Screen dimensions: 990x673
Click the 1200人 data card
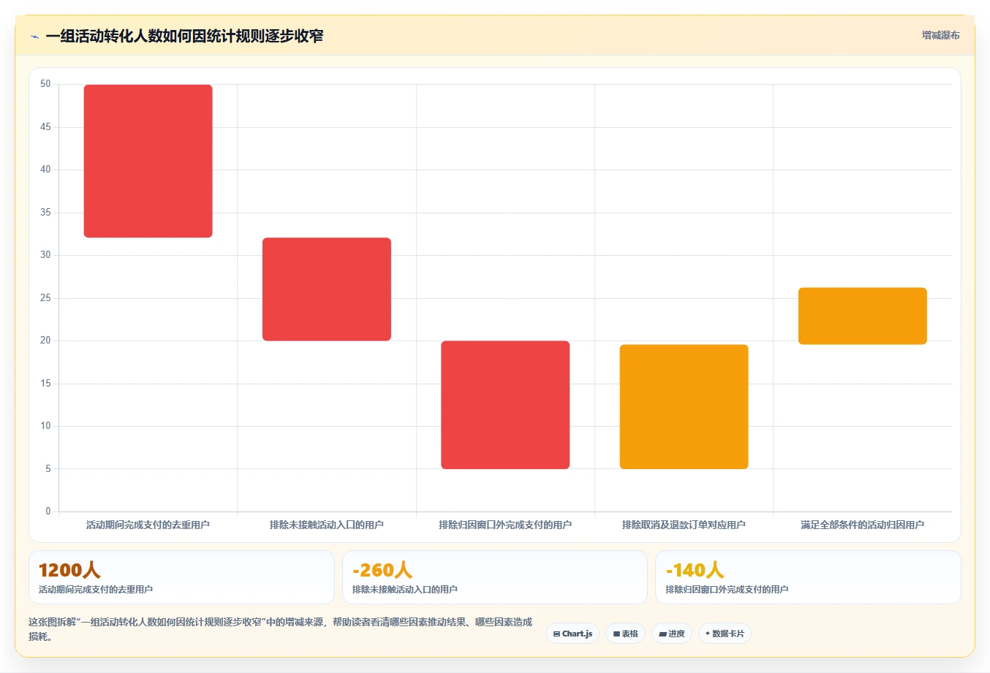[181, 577]
